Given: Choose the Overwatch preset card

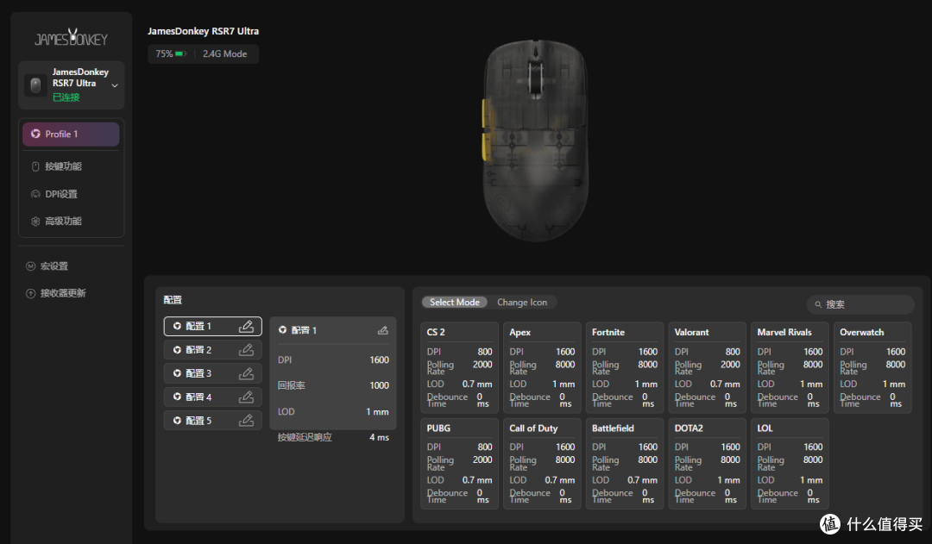Looking at the screenshot, I should [x=872, y=367].
